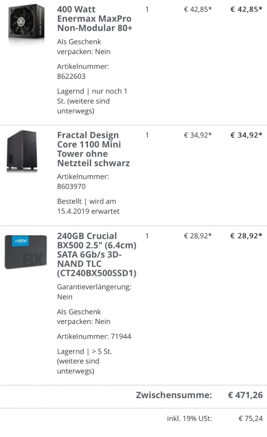
Task: Click the quantity value for Enermax MaxPro
Action: pos(147,9)
